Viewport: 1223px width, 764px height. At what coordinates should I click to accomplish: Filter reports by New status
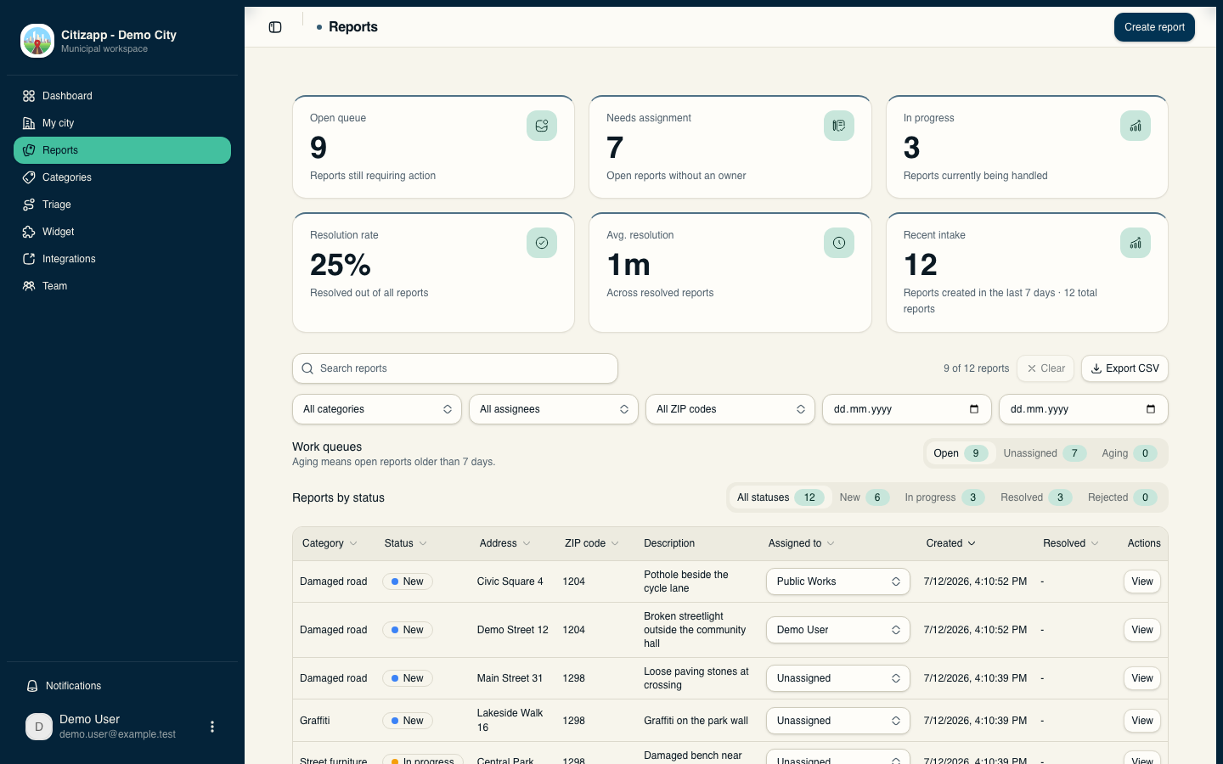point(864,497)
